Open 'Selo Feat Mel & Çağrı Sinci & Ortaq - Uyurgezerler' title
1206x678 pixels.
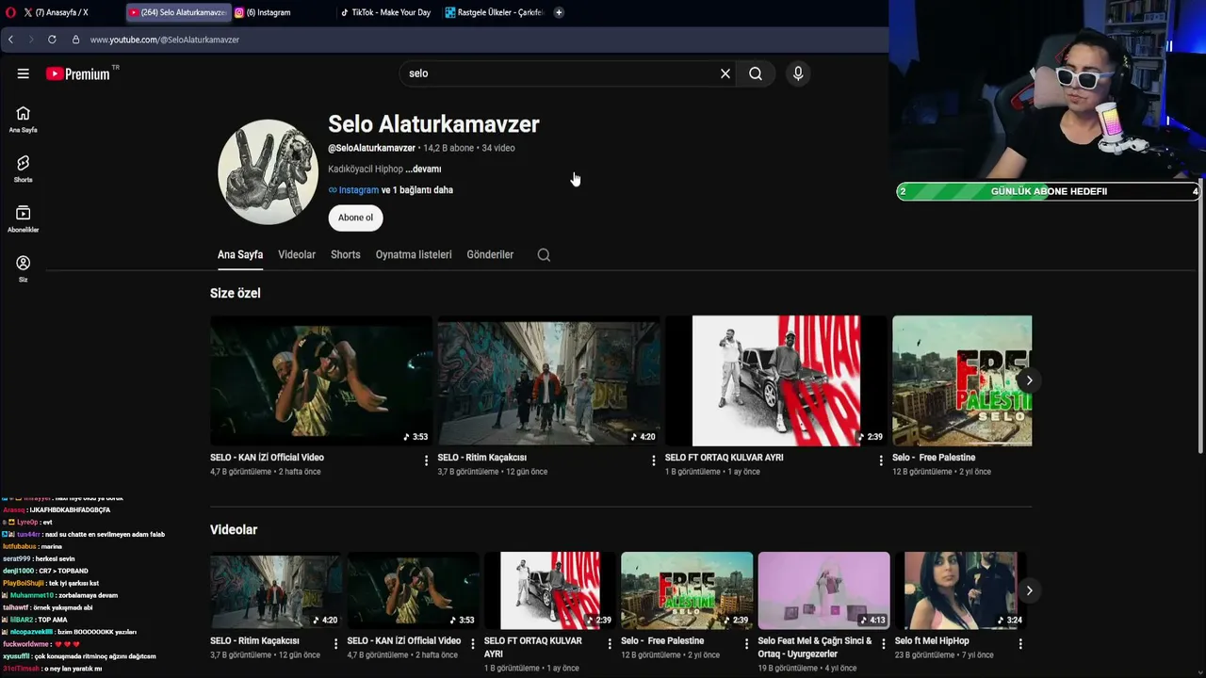click(x=815, y=647)
